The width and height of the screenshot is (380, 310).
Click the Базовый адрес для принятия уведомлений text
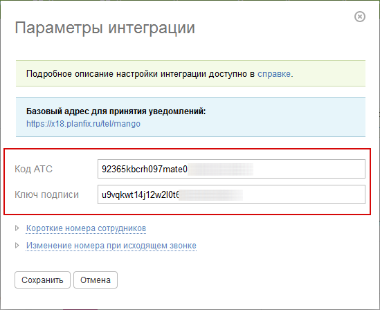click(x=116, y=111)
